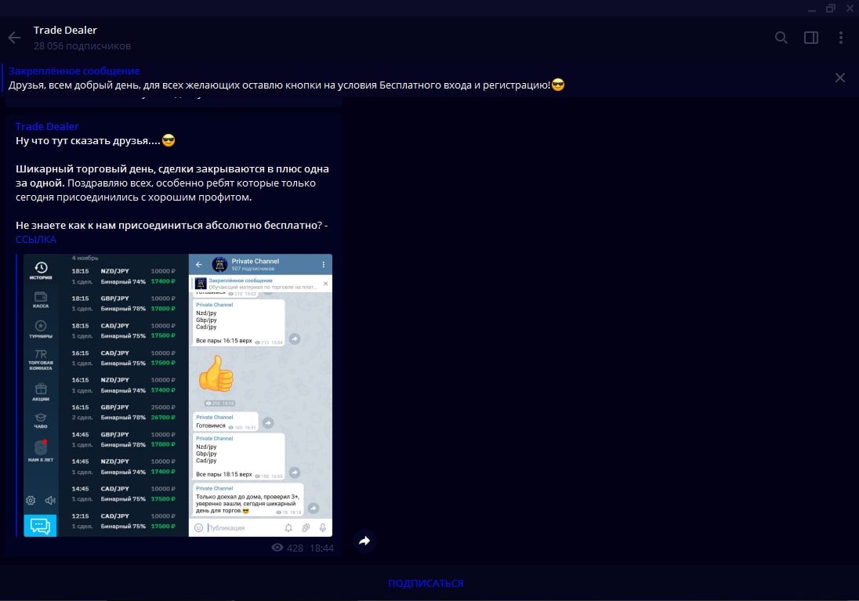This screenshot has width=859, height=601.
Task: Open search in the Trade Dealer channel
Action: point(781,38)
